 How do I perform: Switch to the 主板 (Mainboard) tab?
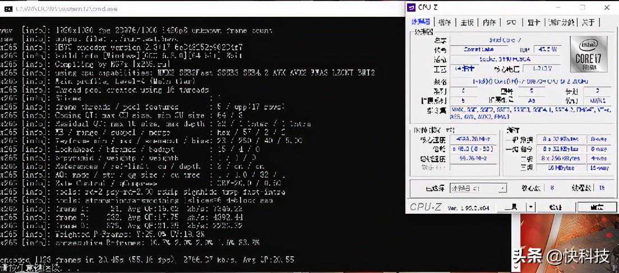point(467,22)
